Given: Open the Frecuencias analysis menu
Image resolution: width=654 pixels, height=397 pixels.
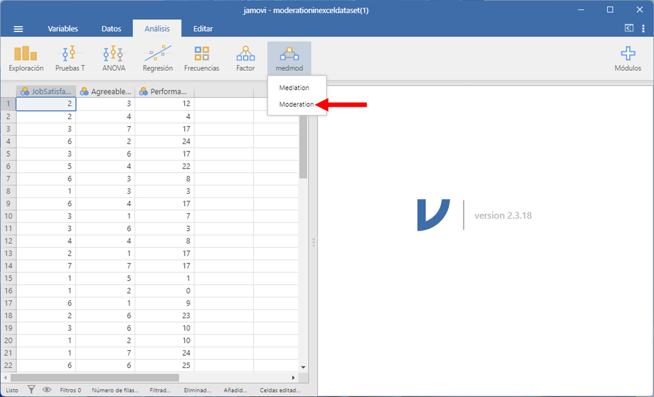Looking at the screenshot, I should [201, 58].
